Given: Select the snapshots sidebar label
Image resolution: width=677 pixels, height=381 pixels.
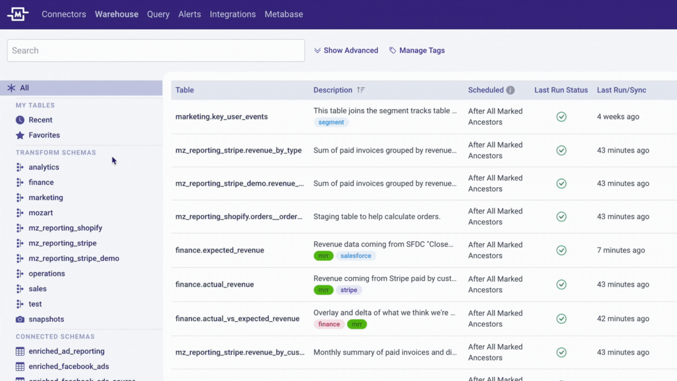Looking at the screenshot, I should [x=46, y=319].
